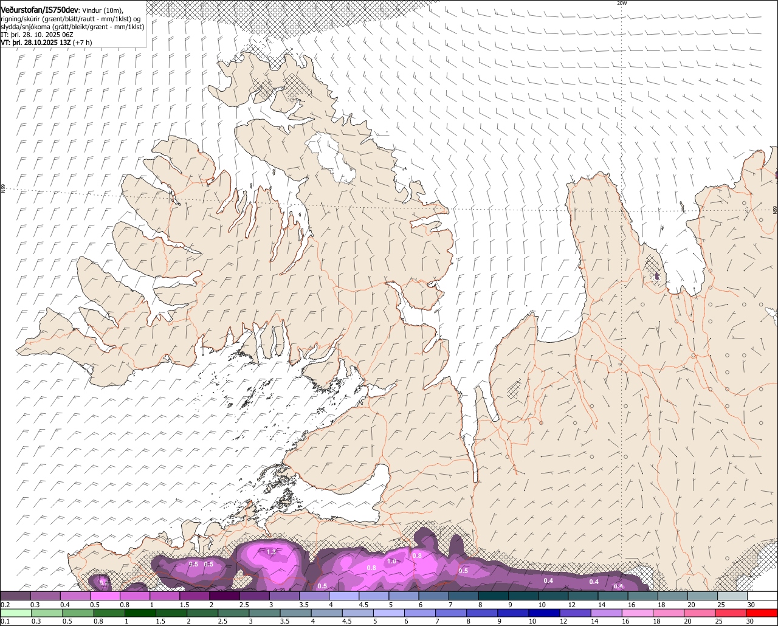Pick the dark mauve swatch above 0.2
This screenshot has height=626, width=778.
[x=15, y=596]
